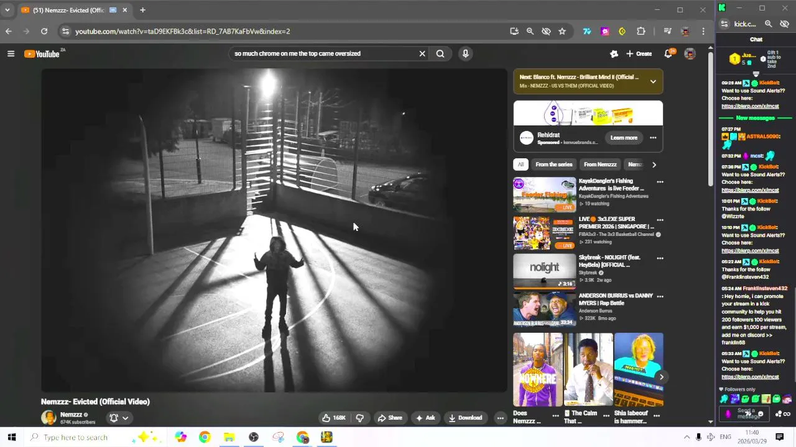This screenshot has height=447, width=796.
Task: Run the YouTube search magnifier button
Action: (440, 54)
